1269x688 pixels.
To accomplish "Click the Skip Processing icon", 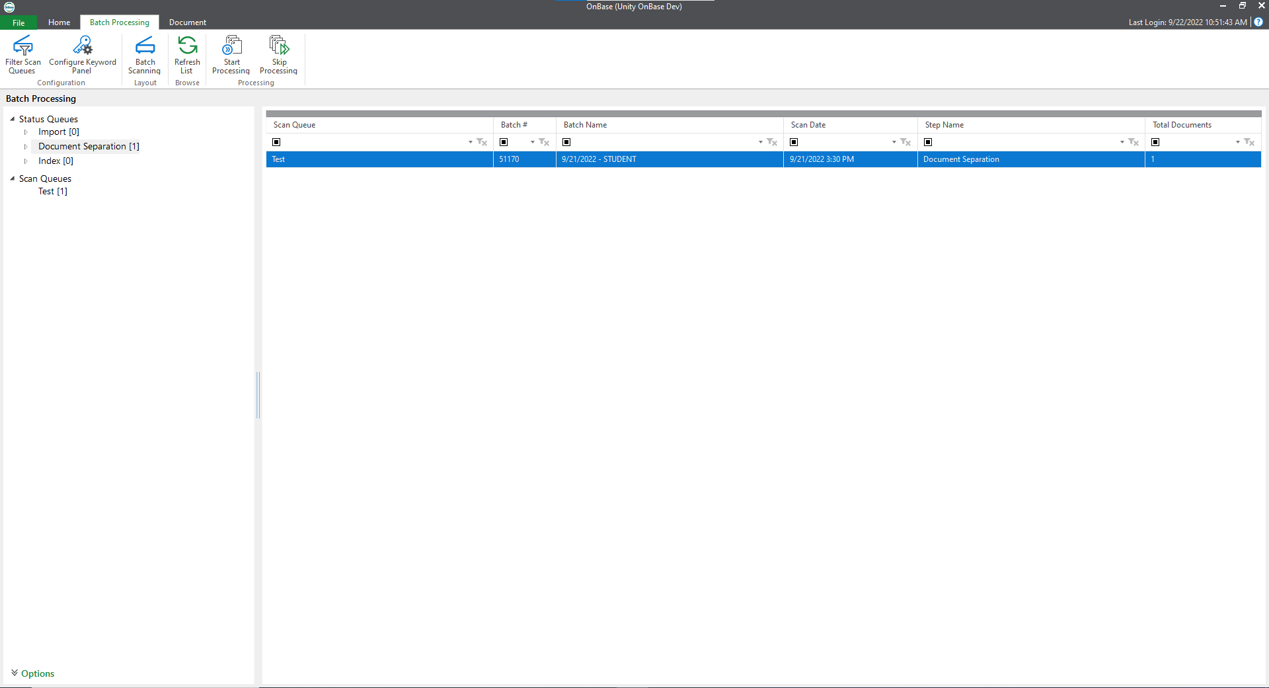I will [278, 54].
